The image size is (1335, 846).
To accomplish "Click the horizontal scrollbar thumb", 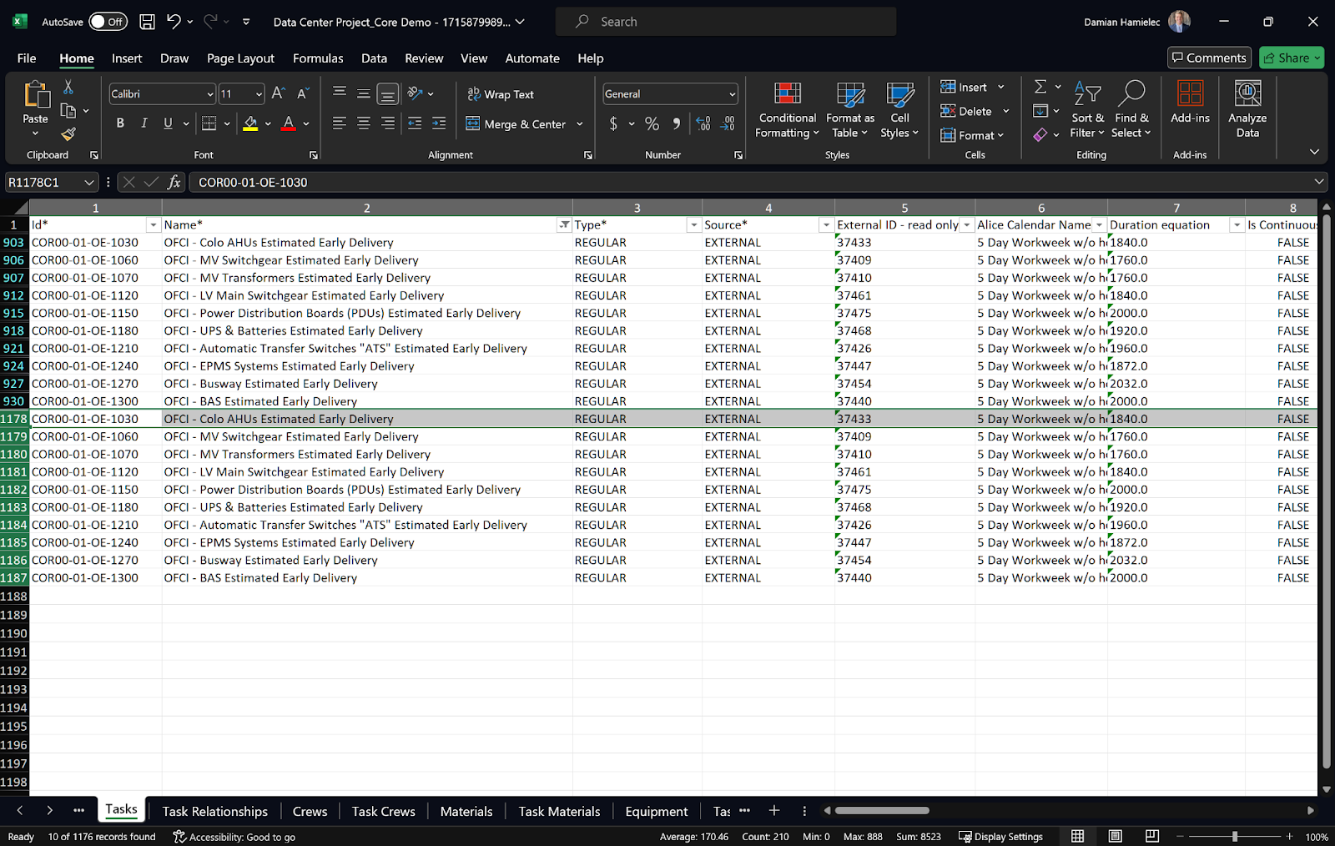I will 882,810.
